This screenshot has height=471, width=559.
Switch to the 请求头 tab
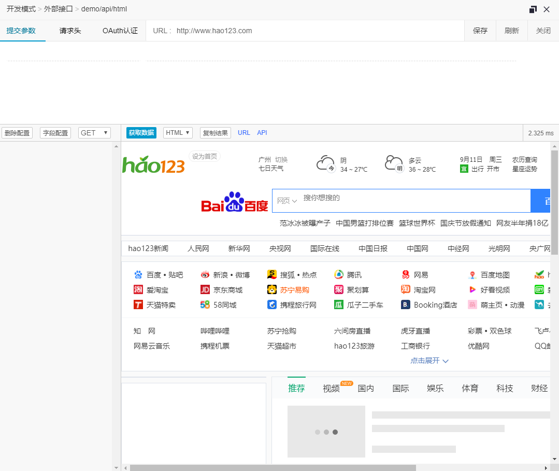[x=70, y=31]
